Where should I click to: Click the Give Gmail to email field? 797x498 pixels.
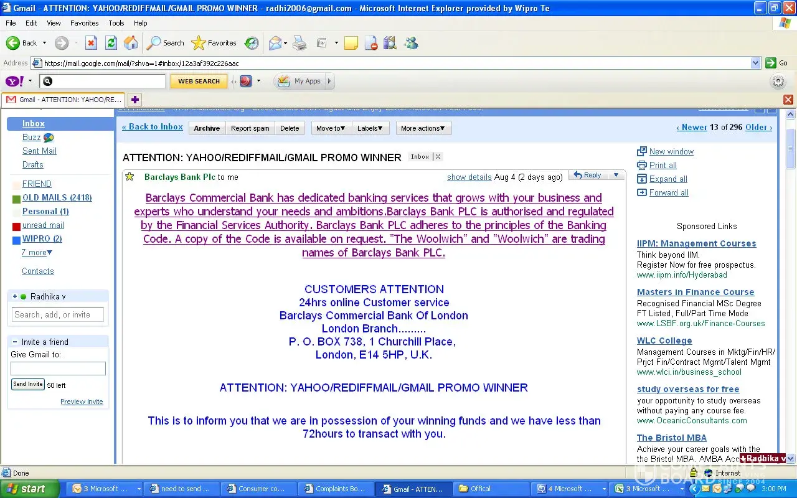[x=58, y=369]
